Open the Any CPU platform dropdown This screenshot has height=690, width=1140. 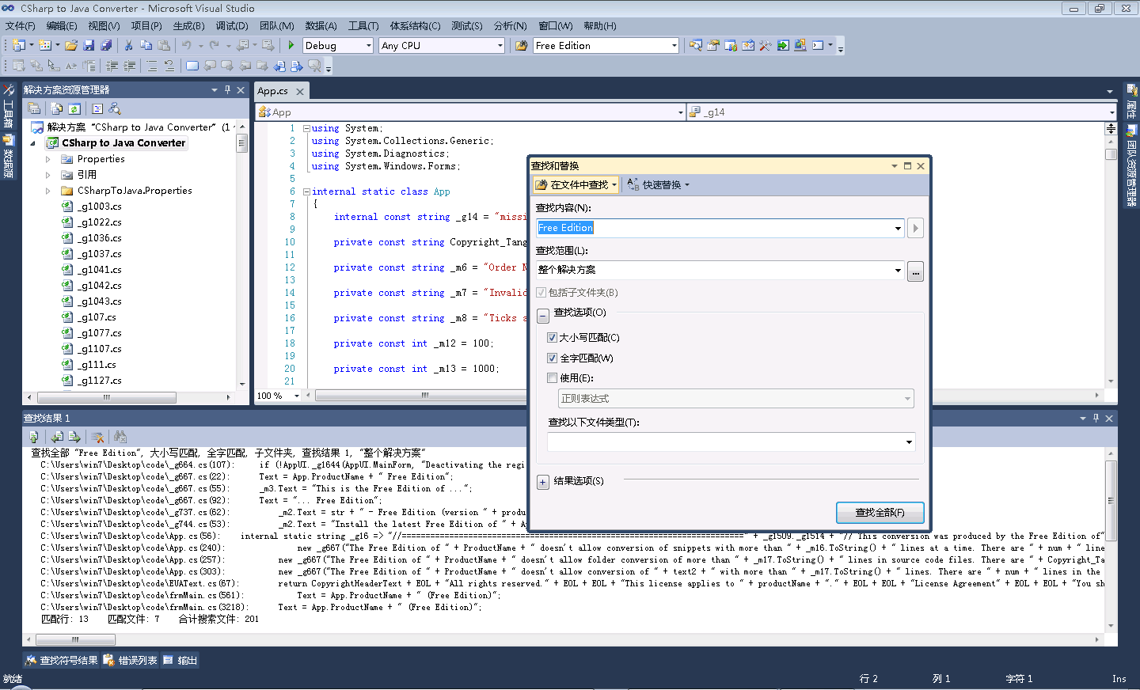[x=500, y=46]
